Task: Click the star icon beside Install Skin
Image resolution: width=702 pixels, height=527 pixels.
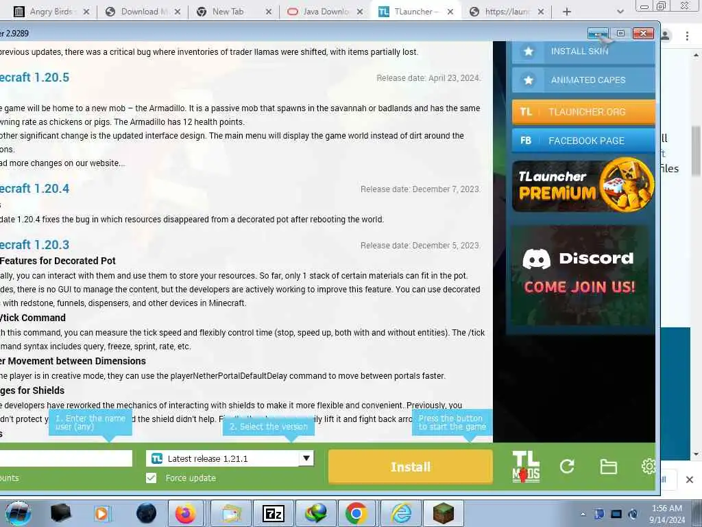Action: click(529, 51)
